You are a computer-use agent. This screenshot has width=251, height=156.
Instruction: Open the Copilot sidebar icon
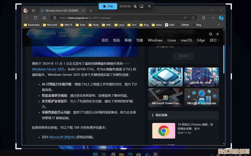[221, 18]
